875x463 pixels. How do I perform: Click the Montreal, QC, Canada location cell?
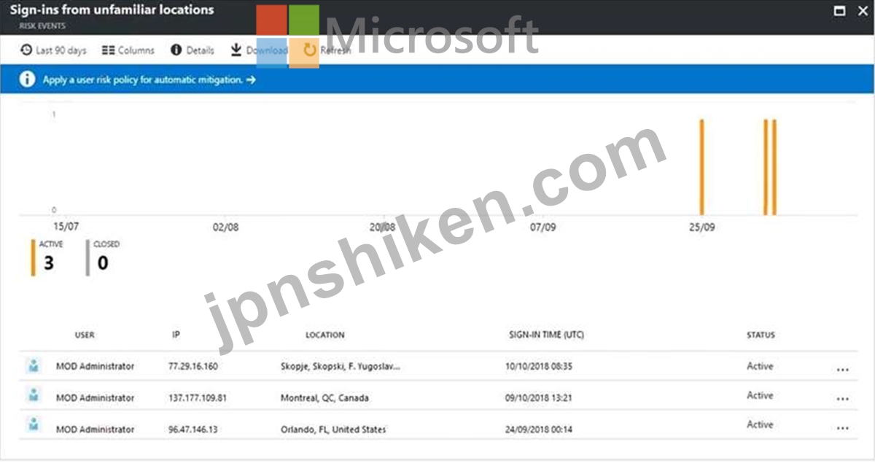324,398
